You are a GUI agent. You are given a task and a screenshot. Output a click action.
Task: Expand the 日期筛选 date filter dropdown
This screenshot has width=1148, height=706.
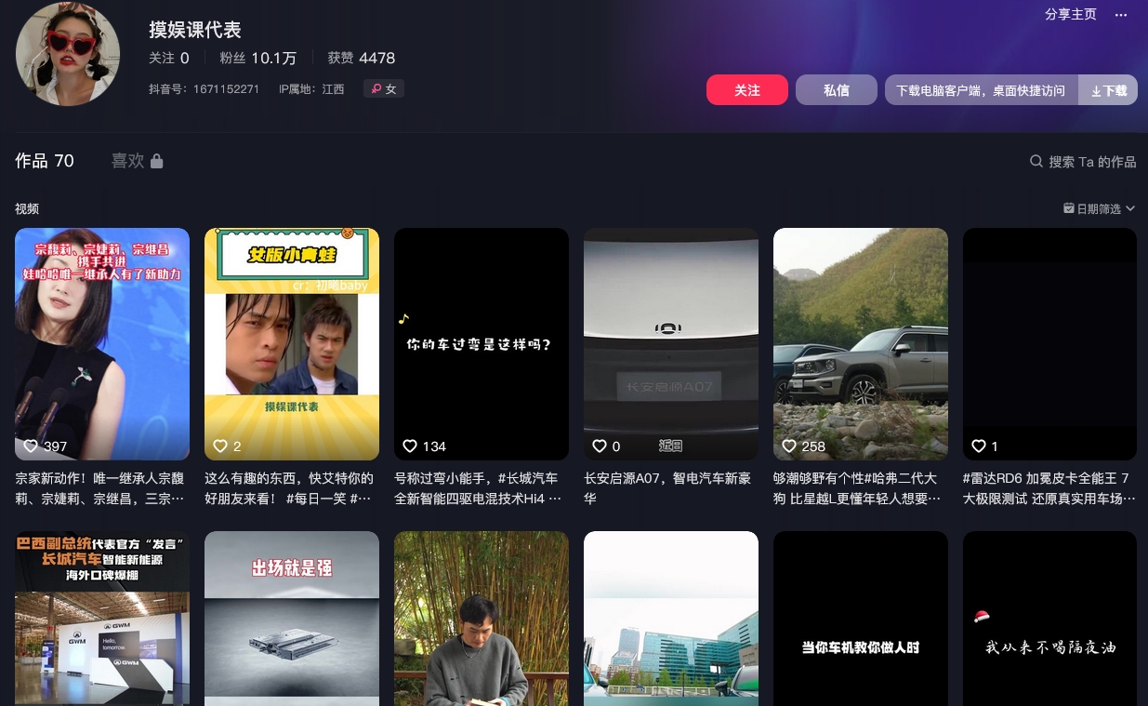pos(1100,208)
